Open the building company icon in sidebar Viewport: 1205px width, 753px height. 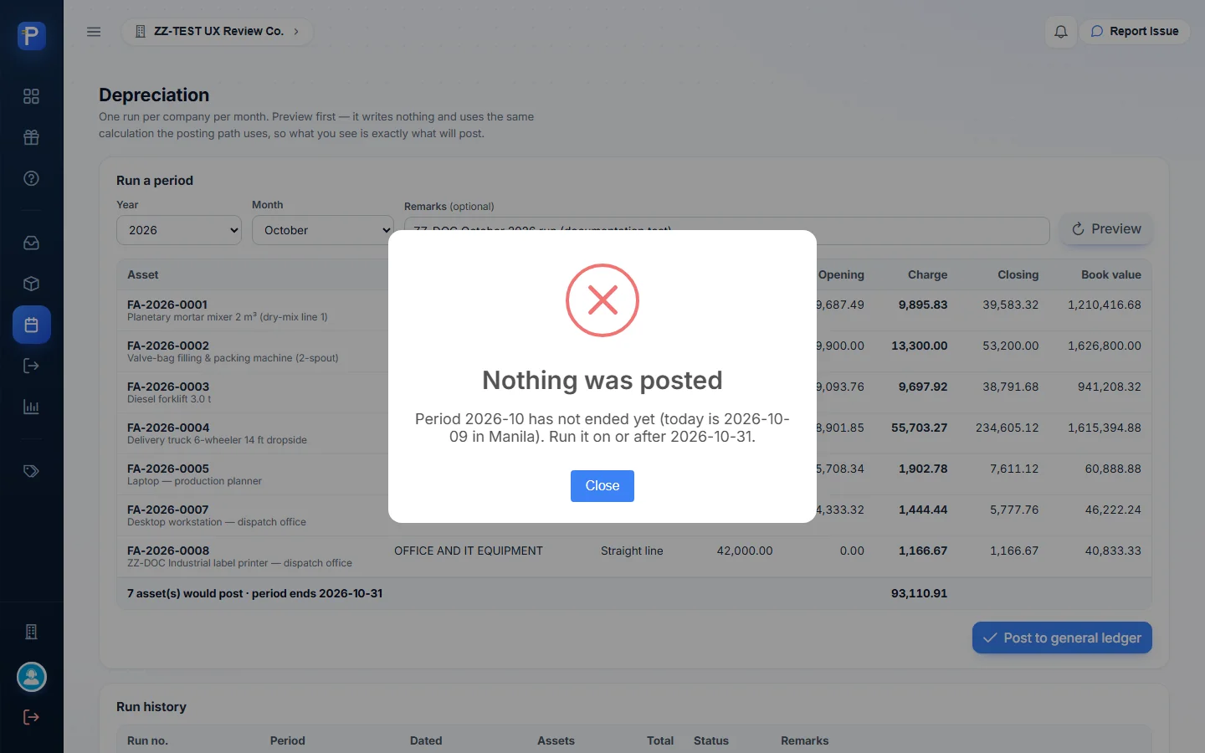click(x=31, y=632)
